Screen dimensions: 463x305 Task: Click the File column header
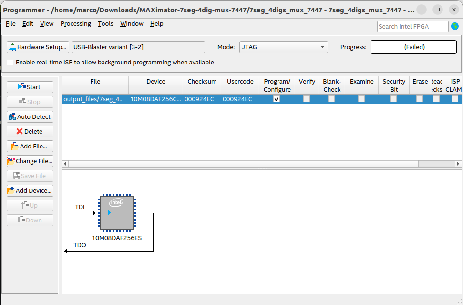95,85
